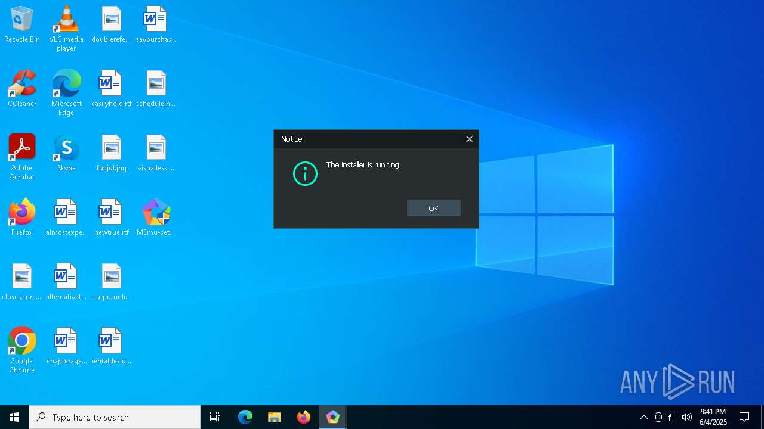Select the alternativet... Word document

66,282
